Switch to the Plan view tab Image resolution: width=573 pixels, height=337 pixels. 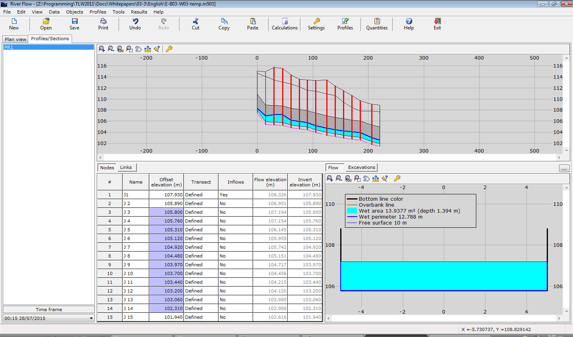click(x=16, y=39)
